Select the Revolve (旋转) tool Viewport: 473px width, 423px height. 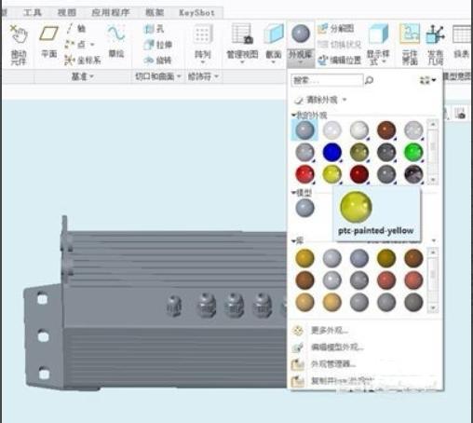[x=158, y=60]
